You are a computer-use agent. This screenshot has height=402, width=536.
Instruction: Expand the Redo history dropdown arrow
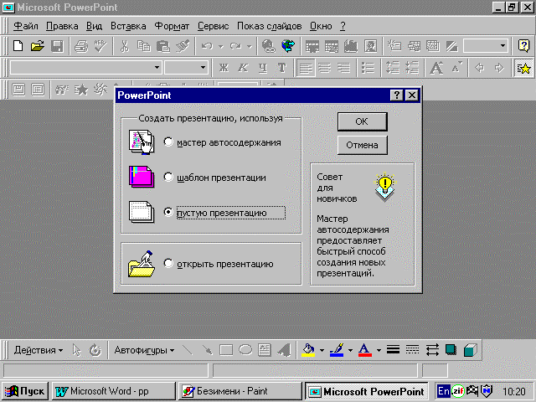pos(250,46)
